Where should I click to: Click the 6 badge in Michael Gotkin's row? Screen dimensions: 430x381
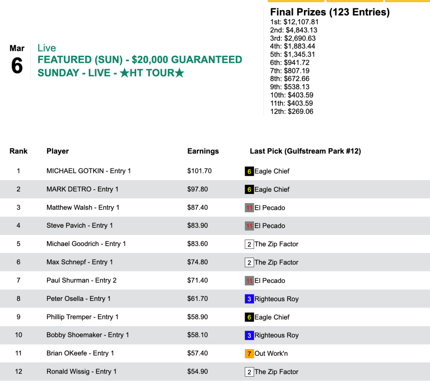coord(249,171)
